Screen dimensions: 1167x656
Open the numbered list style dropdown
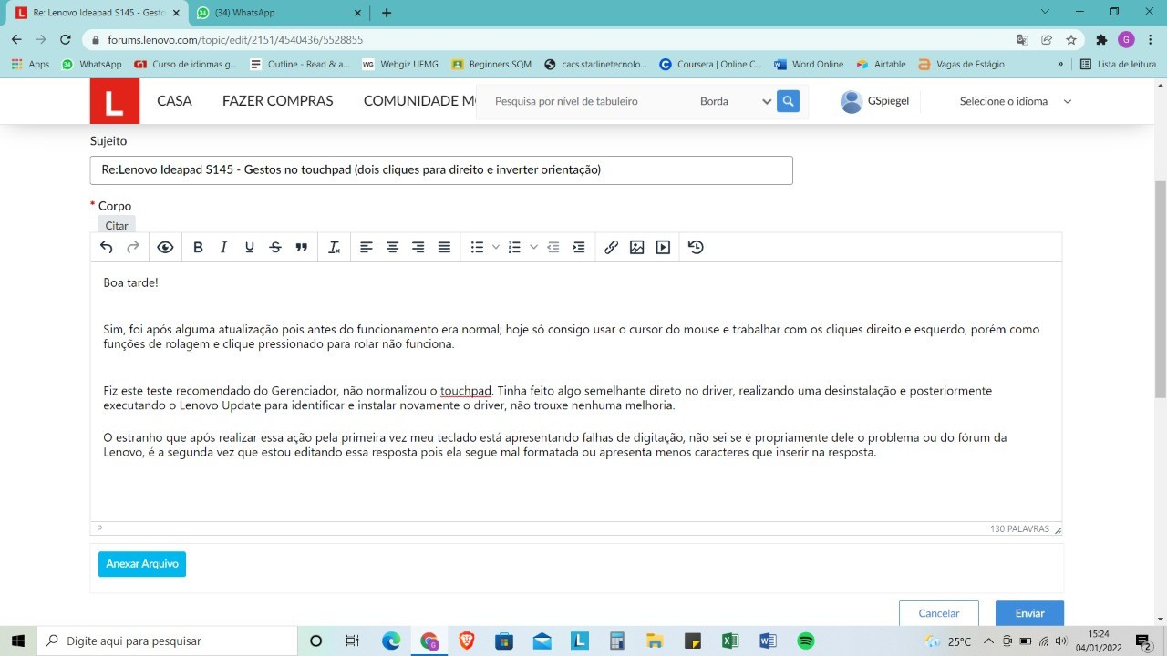click(x=533, y=247)
